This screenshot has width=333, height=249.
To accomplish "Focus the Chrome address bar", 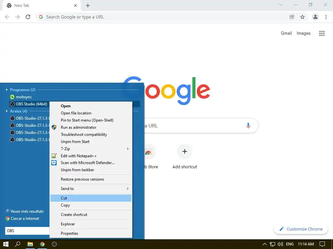I will [162, 17].
